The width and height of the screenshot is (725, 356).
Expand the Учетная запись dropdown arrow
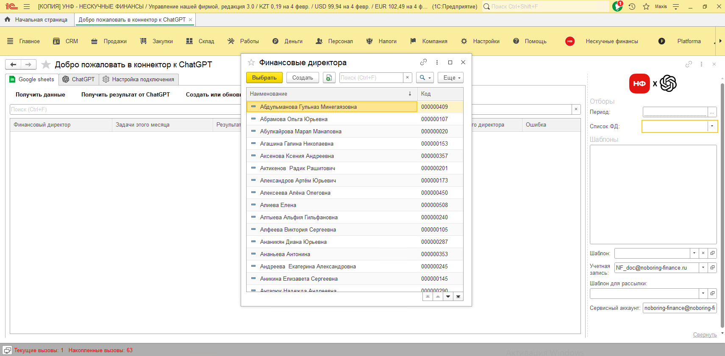coord(703,268)
